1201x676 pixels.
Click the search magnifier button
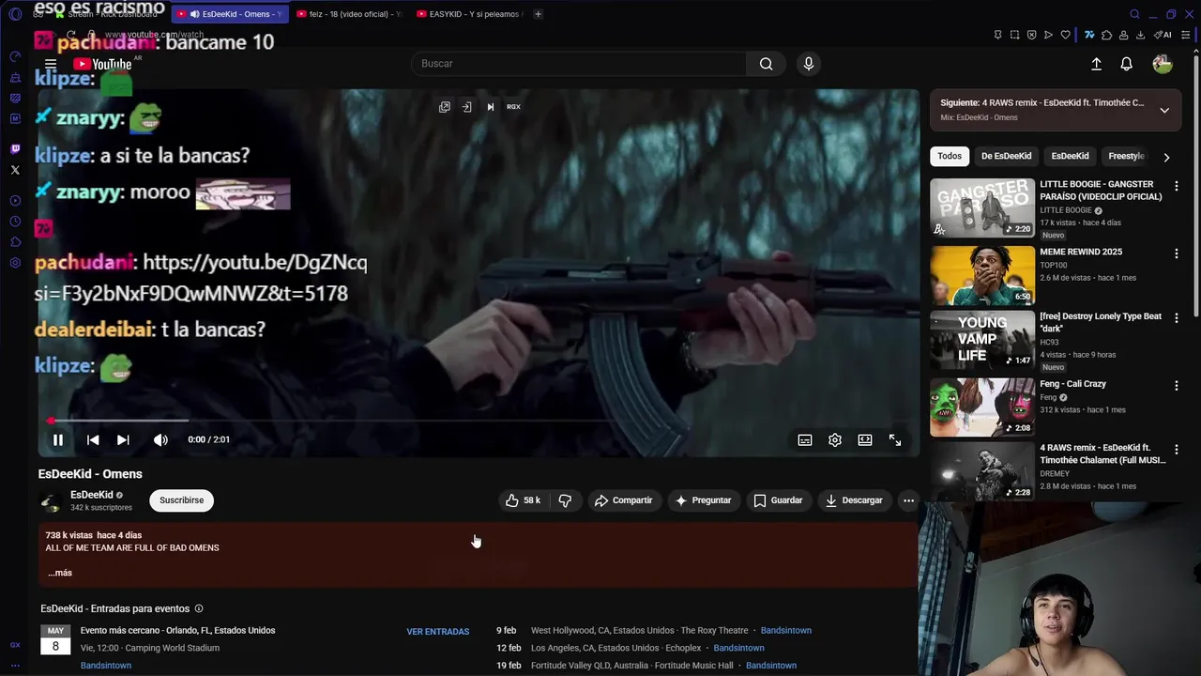(x=767, y=64)
